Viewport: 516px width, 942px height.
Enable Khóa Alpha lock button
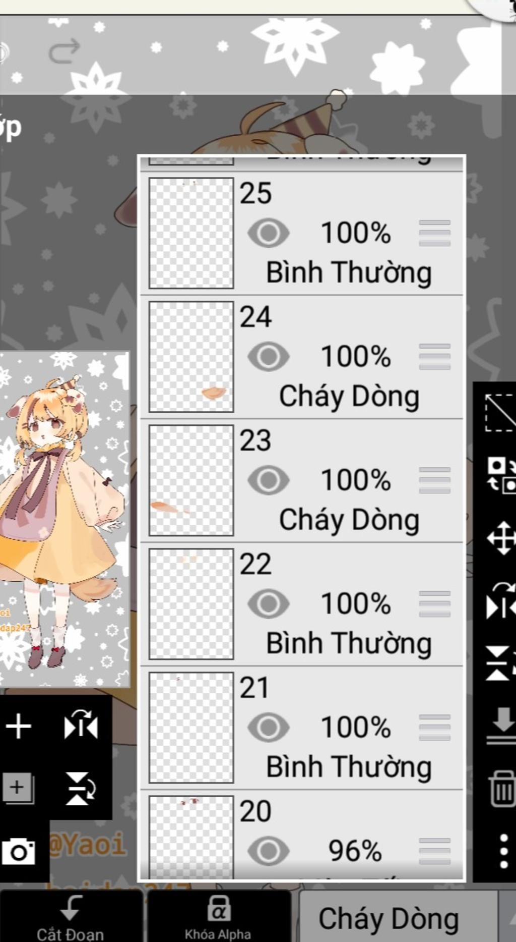[x=218, y=918]
